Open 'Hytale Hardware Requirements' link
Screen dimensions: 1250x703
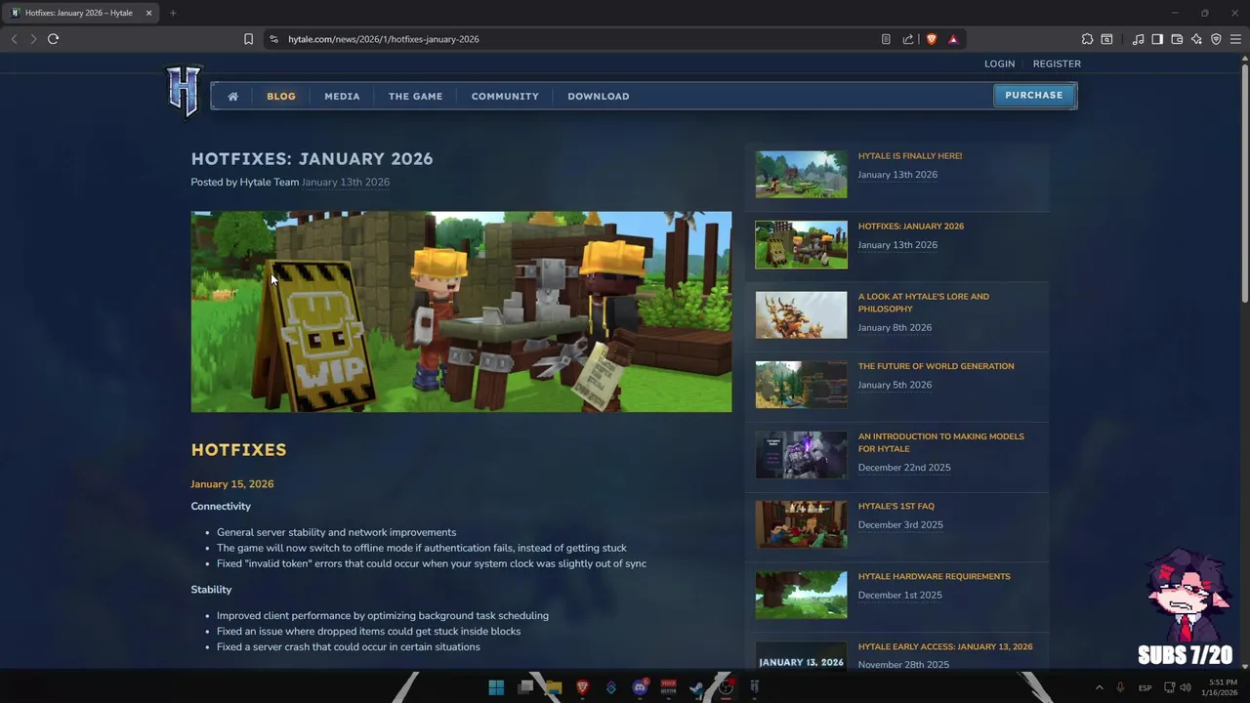click(935, 576)
